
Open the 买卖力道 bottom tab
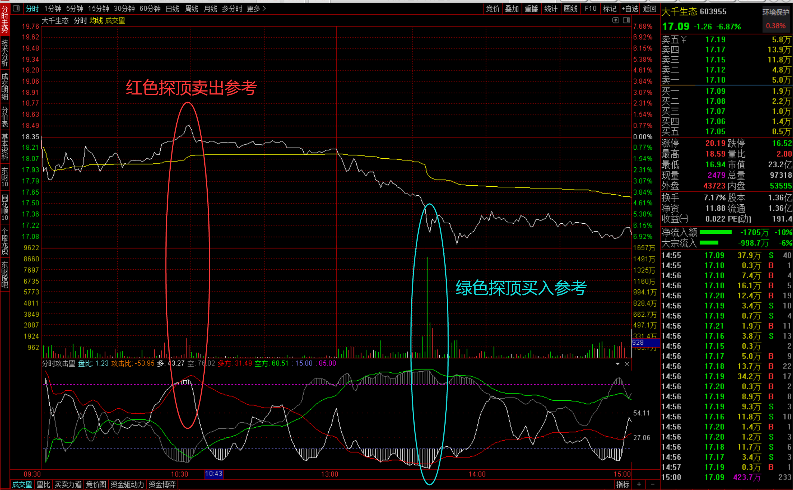(68, 484)
